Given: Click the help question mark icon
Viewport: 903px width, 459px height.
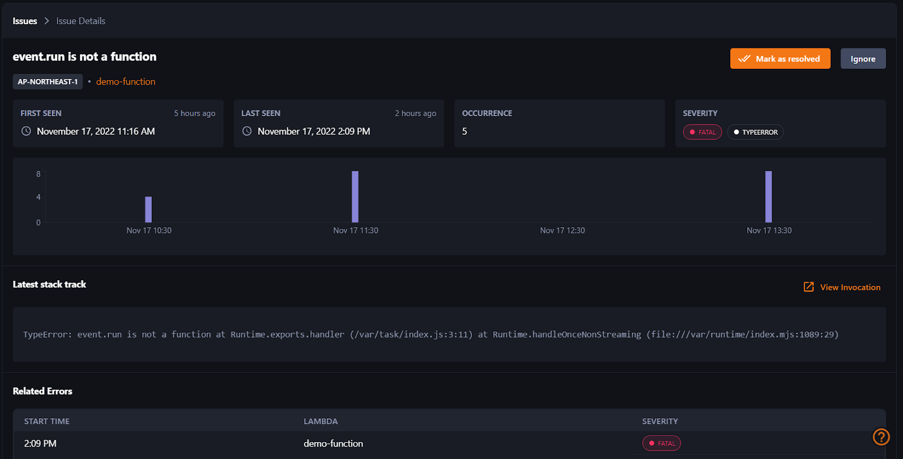Looking at the screenshot, I should pyautogui.click(x=880, y=437).
